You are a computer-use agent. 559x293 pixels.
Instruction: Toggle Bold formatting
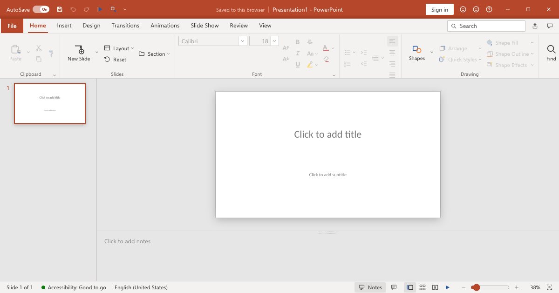point(298,42)
